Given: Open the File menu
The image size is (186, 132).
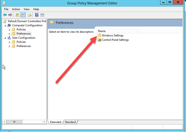Looking at the screenshot, I should click(x=6, y=9).
